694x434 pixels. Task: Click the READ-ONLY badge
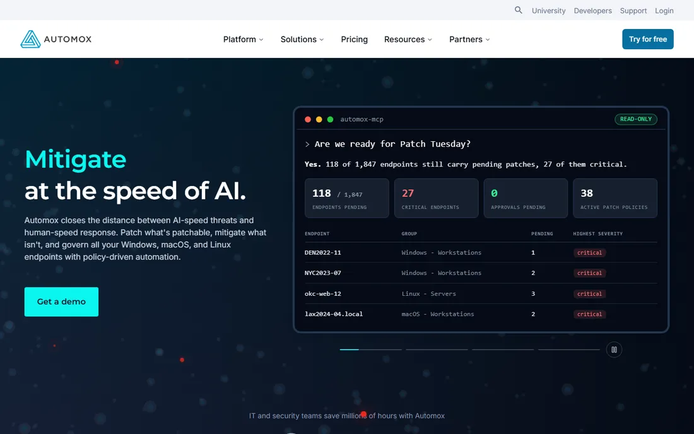point(635,119)
